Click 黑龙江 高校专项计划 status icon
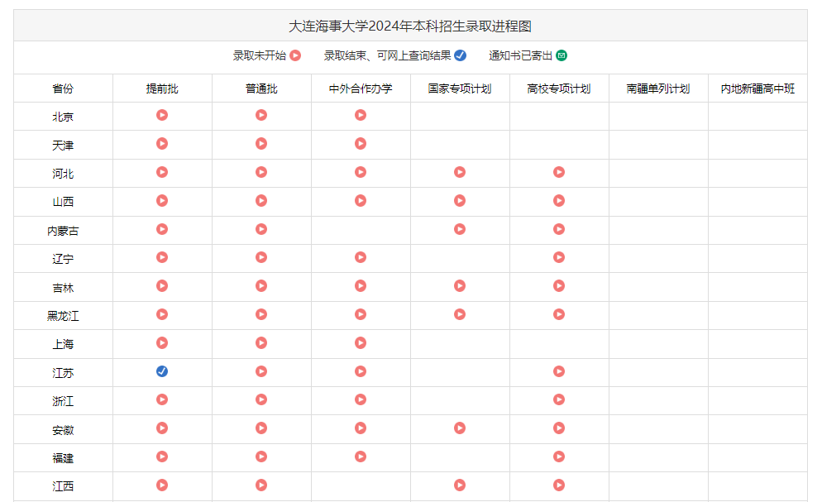Image resolution: width=822 pixels, height=502 pixels. pyautogui.click(x=559, y=314)
